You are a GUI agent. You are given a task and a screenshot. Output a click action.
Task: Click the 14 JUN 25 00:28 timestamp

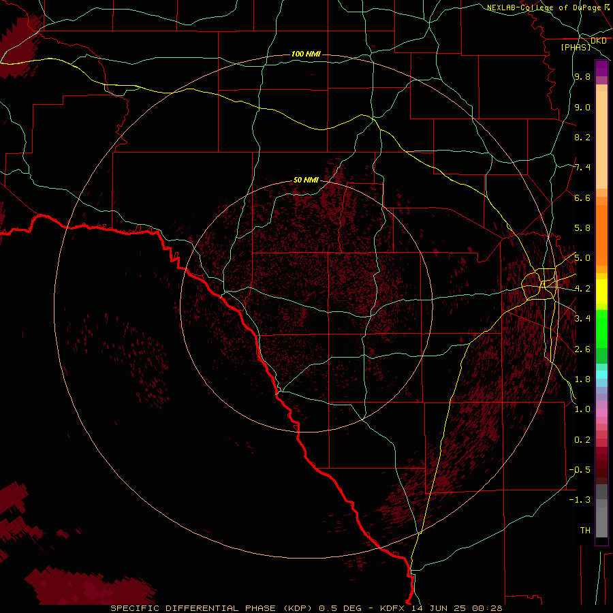point(456,608)
